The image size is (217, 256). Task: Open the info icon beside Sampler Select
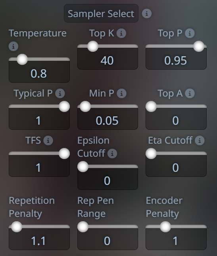pos(147,13)
